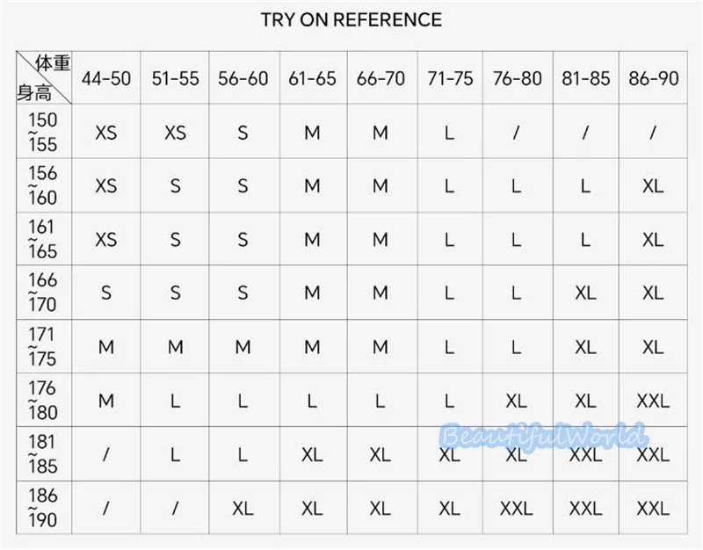Click XL cell in 181-185 row under 61-65
Image resolution: width=703 pixels, height=550 pixels.
tap(312, 455)
